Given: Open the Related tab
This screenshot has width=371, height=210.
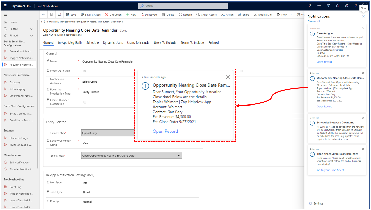Looking at the screenshot, I should point(213,43).
